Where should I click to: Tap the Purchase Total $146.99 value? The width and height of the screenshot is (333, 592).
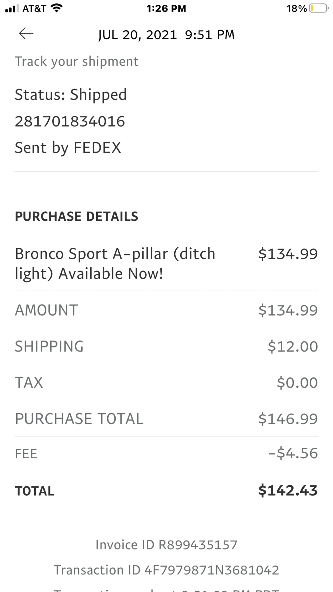coord(288,419)
